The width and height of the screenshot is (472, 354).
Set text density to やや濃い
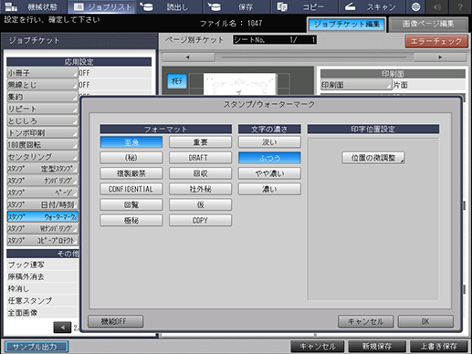pos(269,173)
